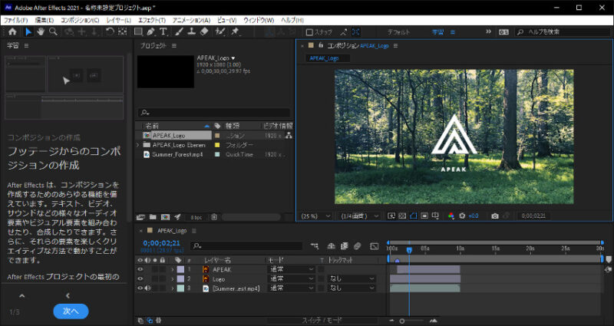Select the Brush tool
Image resolution: width=614 pixels, height=326 pixels.
[x=179, y=31]
